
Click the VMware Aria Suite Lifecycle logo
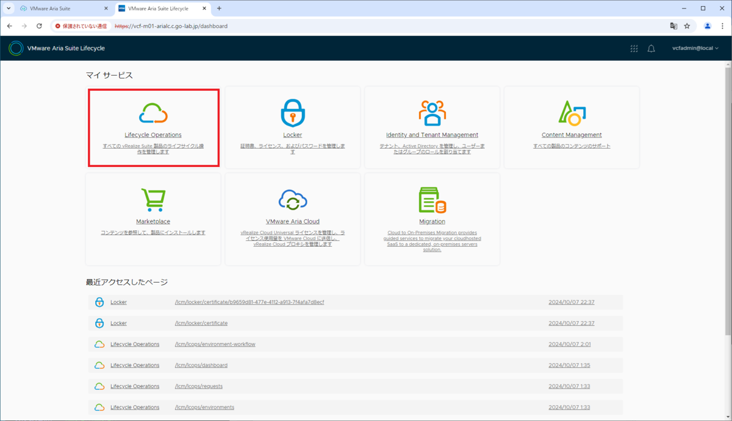coord(16,48)
